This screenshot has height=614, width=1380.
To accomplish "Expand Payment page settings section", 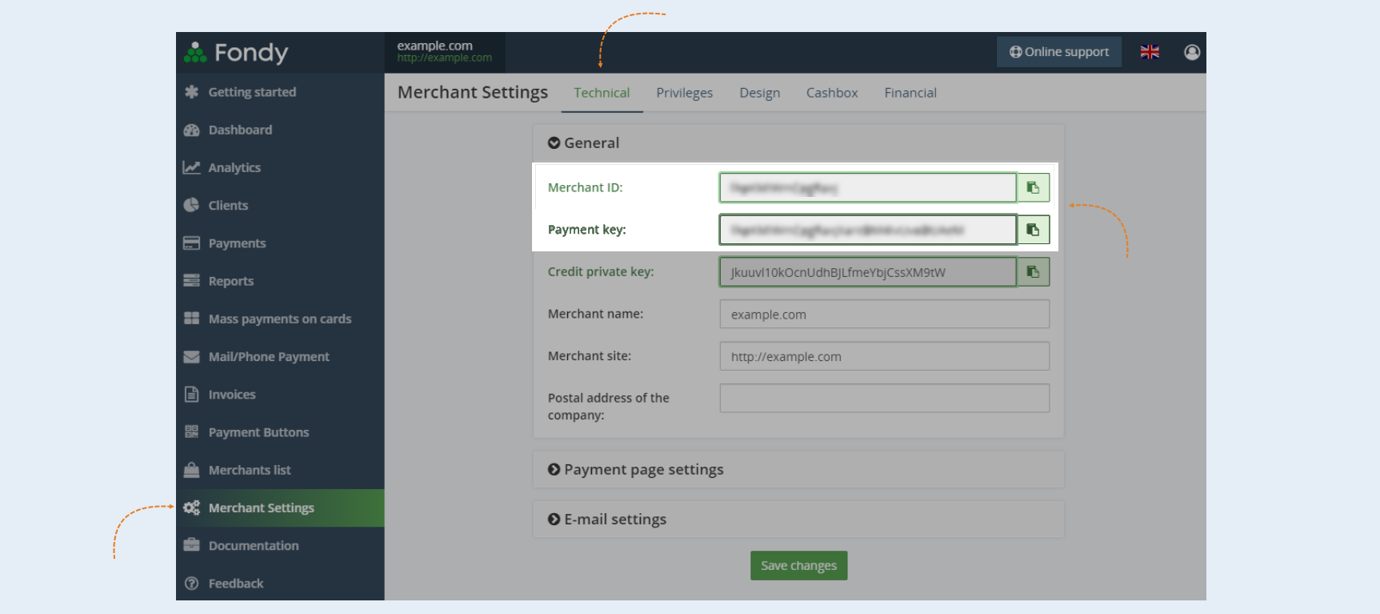I will tap(635, 470).
